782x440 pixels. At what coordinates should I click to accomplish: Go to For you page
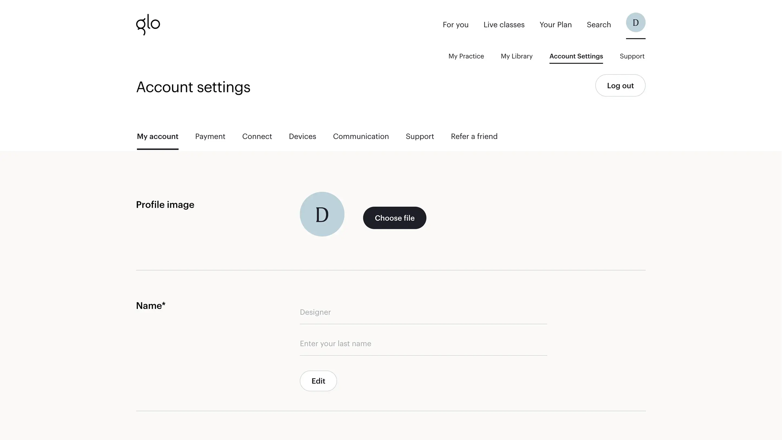pyautogui.click(x=455, y=25)
